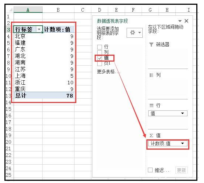Open the field list tools gear menu
This screenshot has height=183, width=204.
135,33
